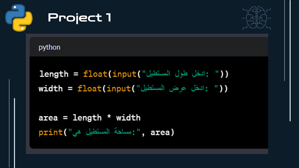Viewport: 299px width, 168px height.
Task: Click the float keyword on width line
Action: pyautogui.click(x=89, y=89)
